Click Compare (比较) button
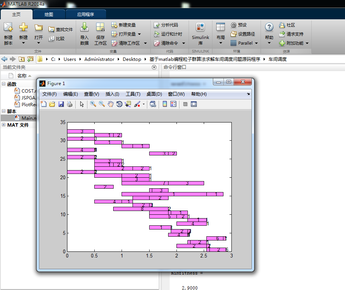This screenshot has width=345, height=290. pyautogui.click(x=56, y=39)
